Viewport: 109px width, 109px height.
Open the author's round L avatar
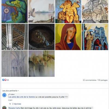tap(4, 95)
